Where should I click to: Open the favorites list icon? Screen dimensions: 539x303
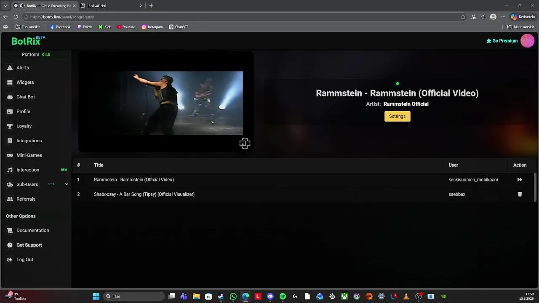(x=483, y=17)
